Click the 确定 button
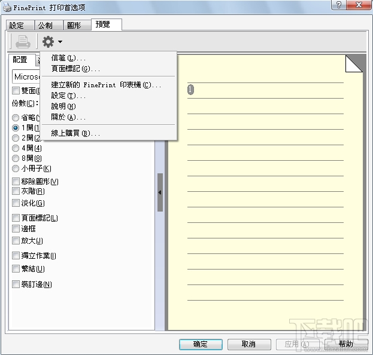373x355 pixels. point(201,344)
